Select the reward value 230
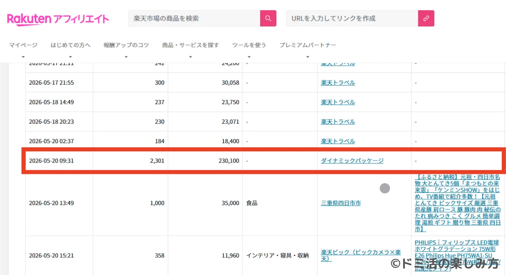506x275 pixels. point(160,122)
